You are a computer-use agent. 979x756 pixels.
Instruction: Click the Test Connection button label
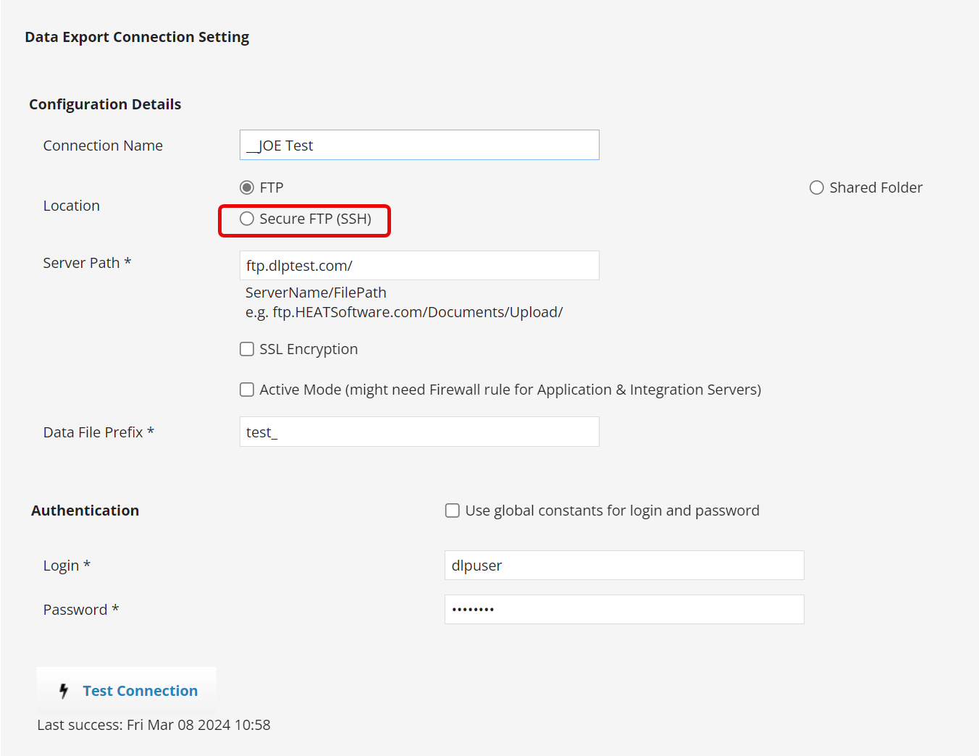pos(140,691)
